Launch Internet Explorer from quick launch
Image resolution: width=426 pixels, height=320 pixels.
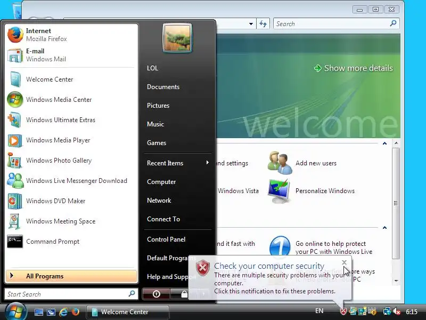[63, 312]
